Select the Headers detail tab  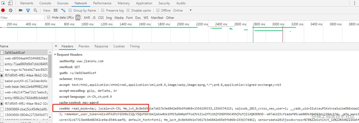click(x=67, y=46)
